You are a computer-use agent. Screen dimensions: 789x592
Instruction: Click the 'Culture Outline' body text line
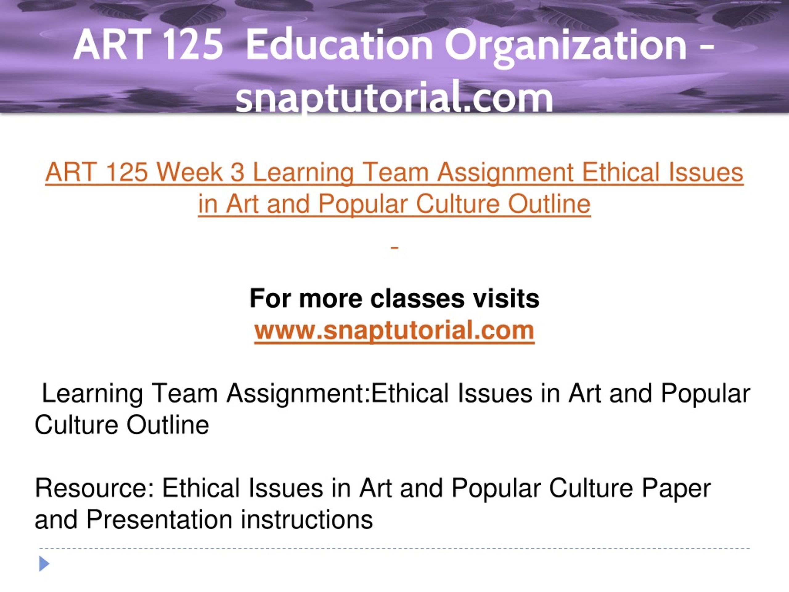coord(122,425)
